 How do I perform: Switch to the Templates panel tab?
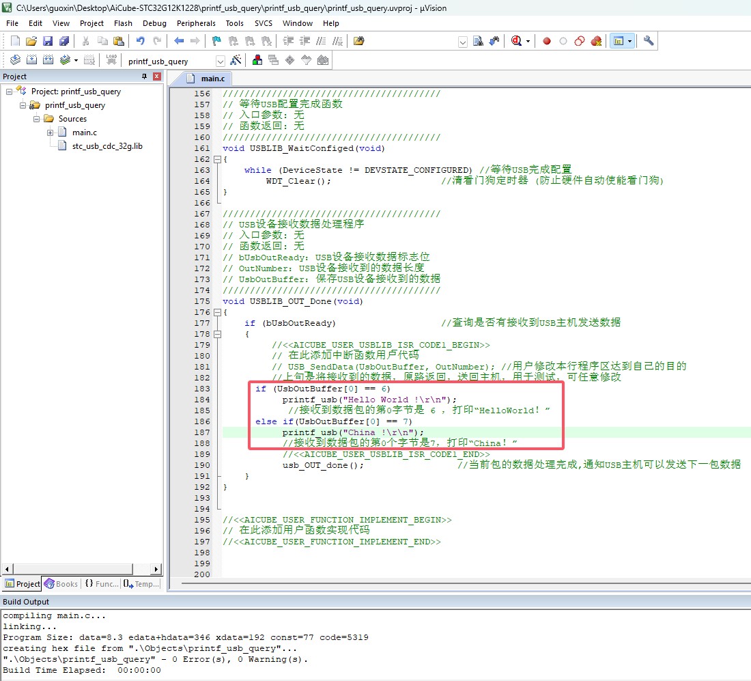click(141, 584)
